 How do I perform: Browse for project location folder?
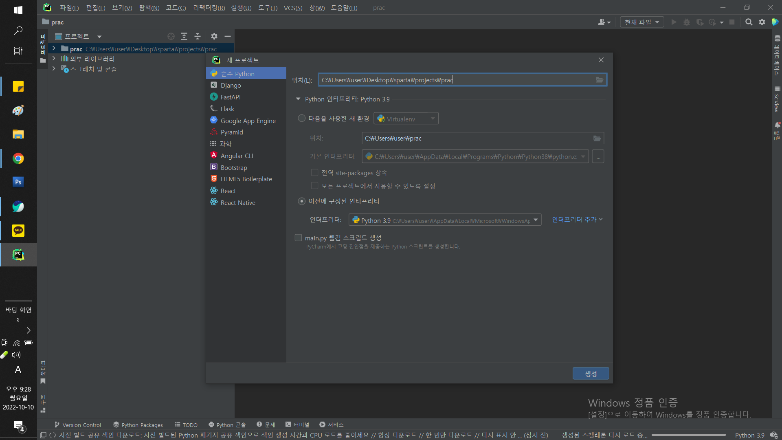(600, 80)
